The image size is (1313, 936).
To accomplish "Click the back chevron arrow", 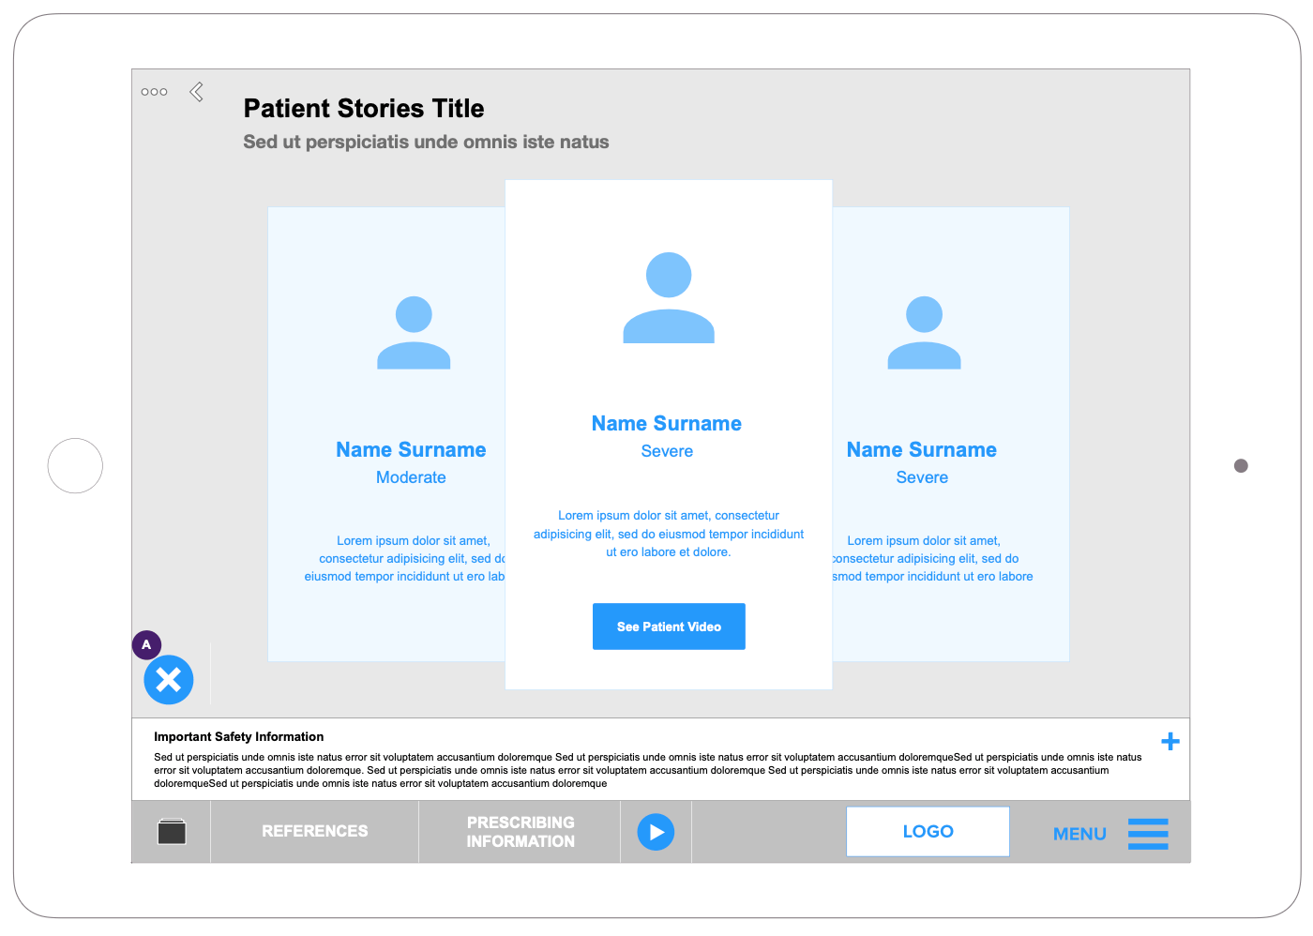I will 196,92.
